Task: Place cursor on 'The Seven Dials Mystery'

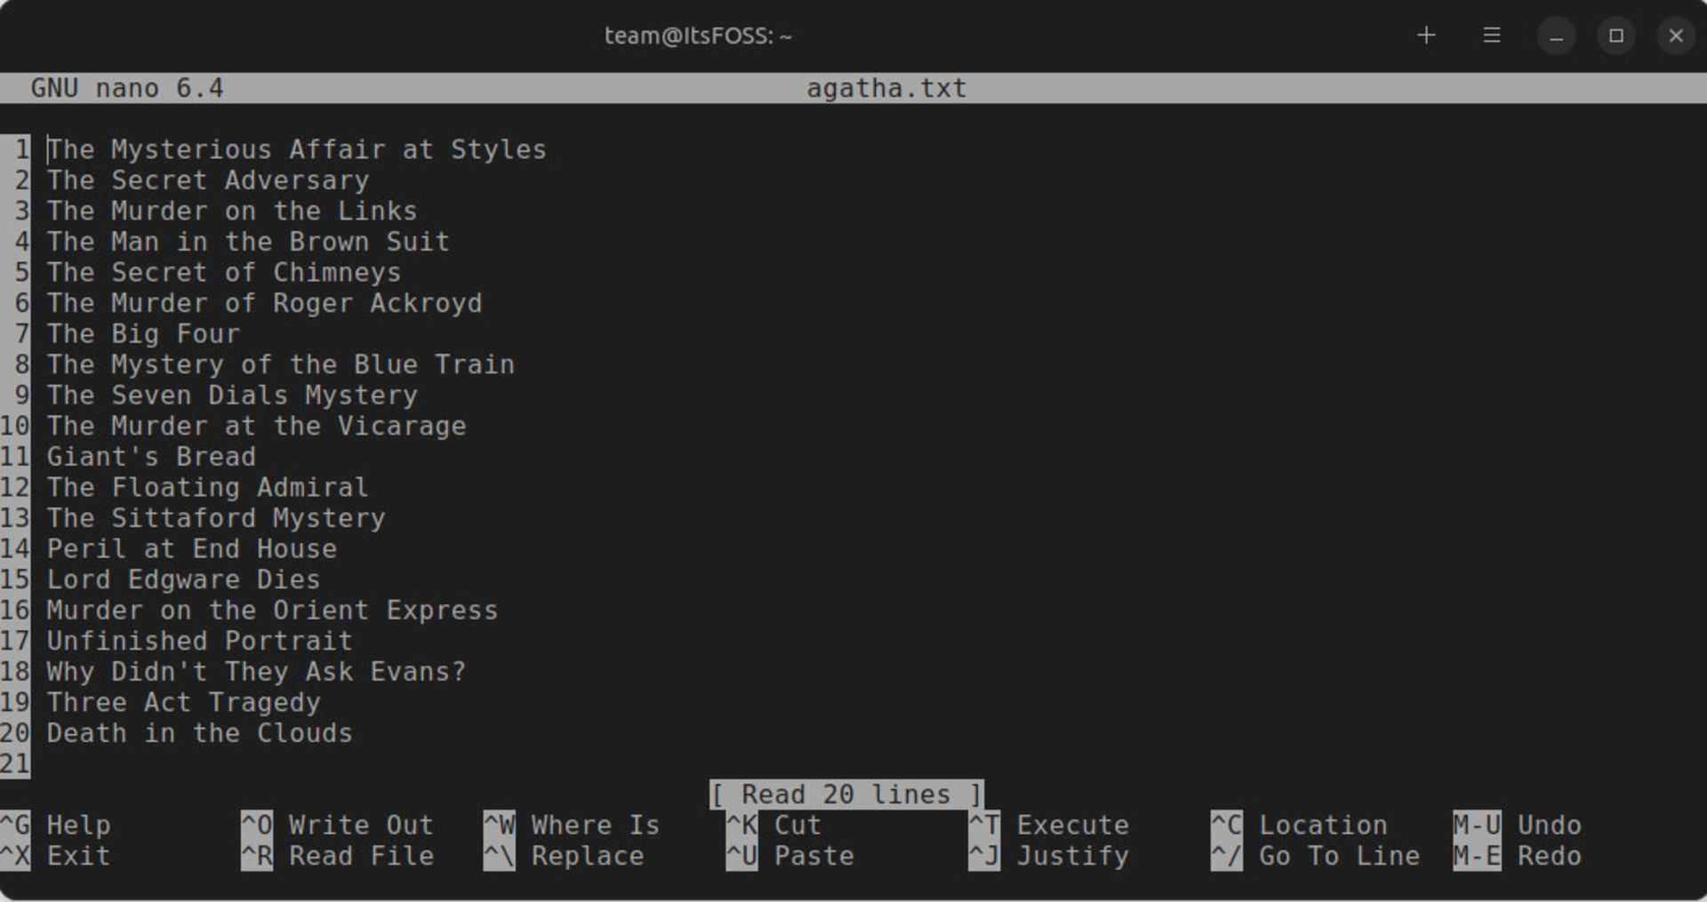Action: tap(232, 395)
